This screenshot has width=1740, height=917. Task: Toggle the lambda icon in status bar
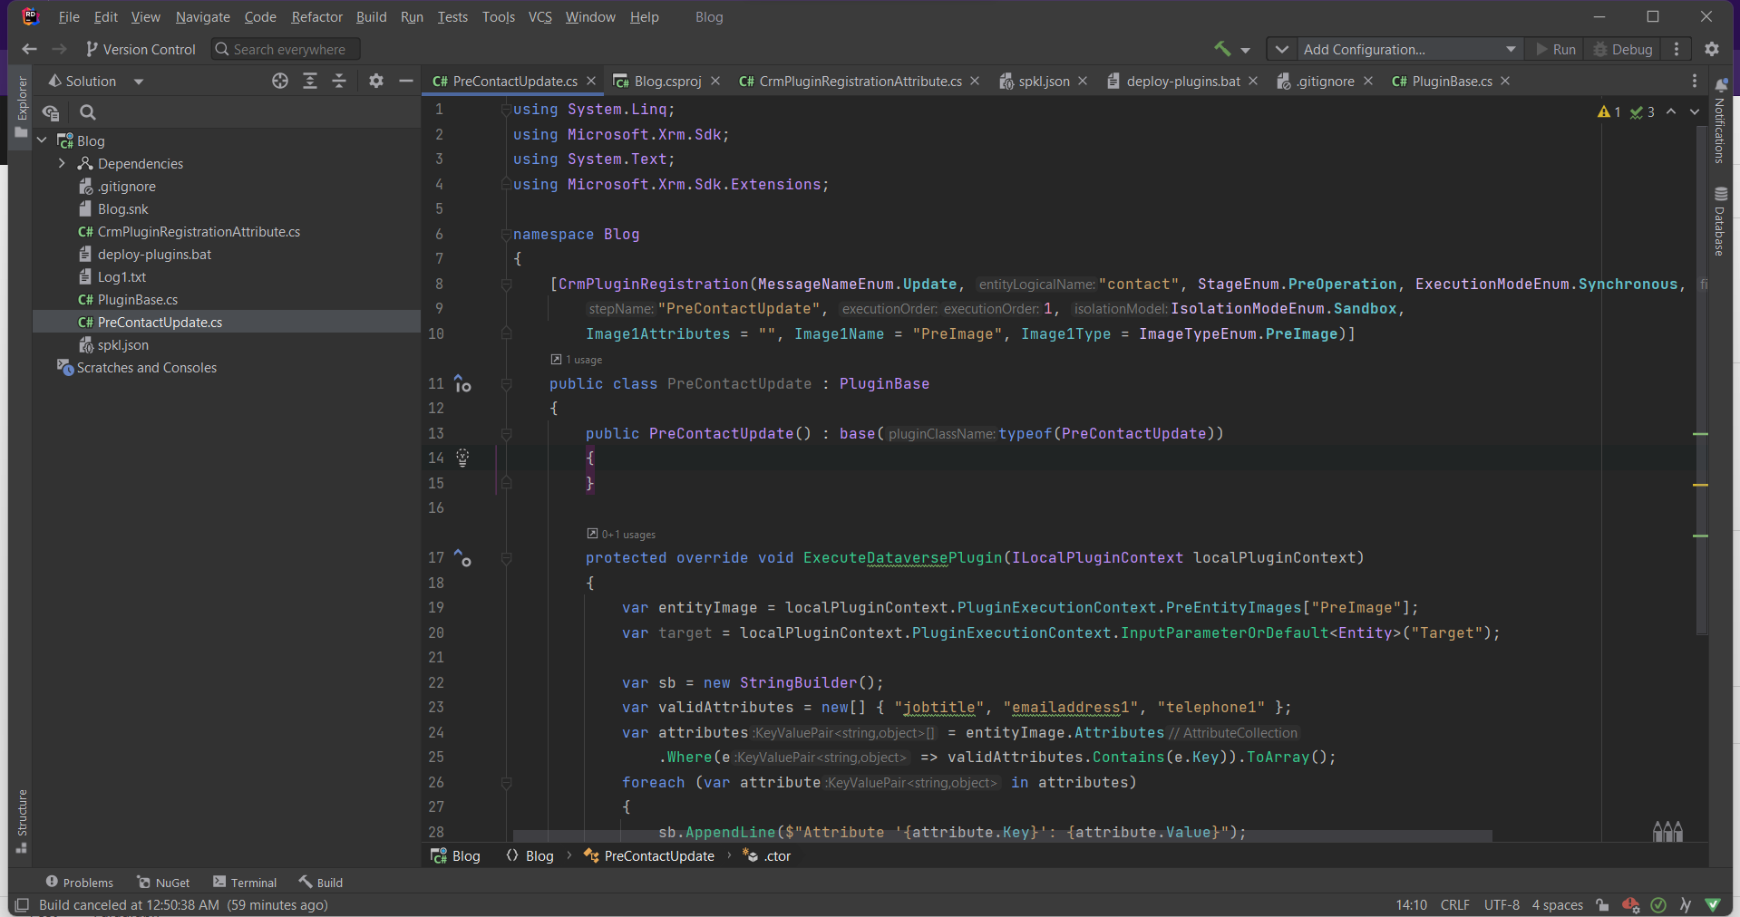tap(1685, 904)
